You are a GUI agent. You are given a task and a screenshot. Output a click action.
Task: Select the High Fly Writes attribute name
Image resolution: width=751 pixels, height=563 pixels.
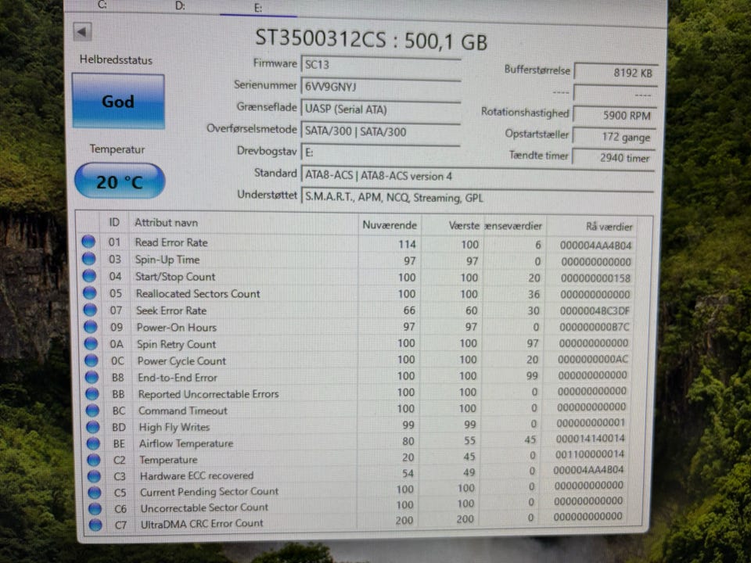(x=174, y=427)
